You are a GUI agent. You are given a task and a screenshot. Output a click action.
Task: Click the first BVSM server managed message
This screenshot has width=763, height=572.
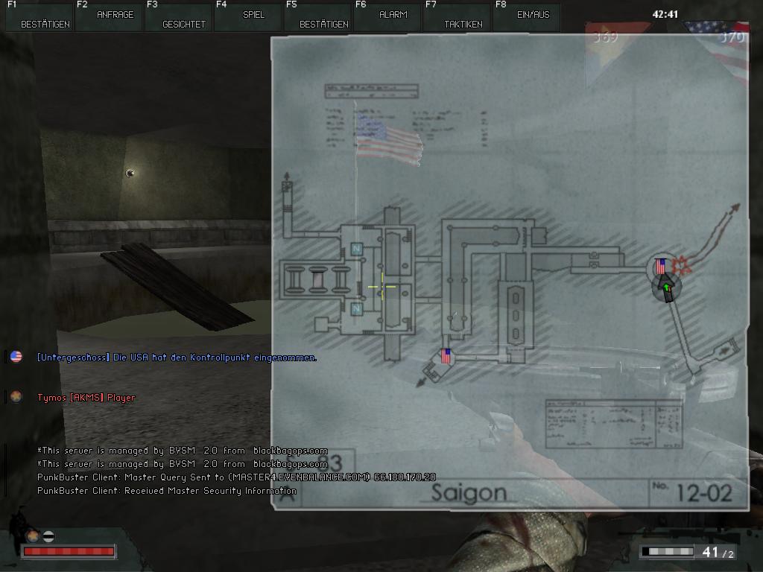[x=183, y=451]
